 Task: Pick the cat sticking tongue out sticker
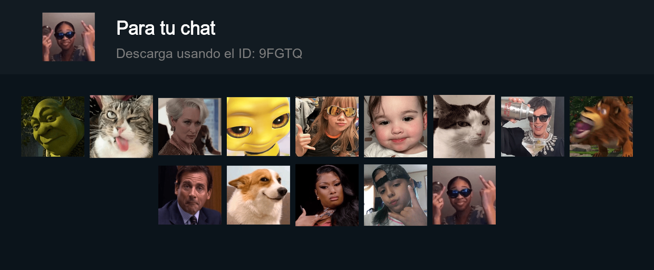click(121, 127)
